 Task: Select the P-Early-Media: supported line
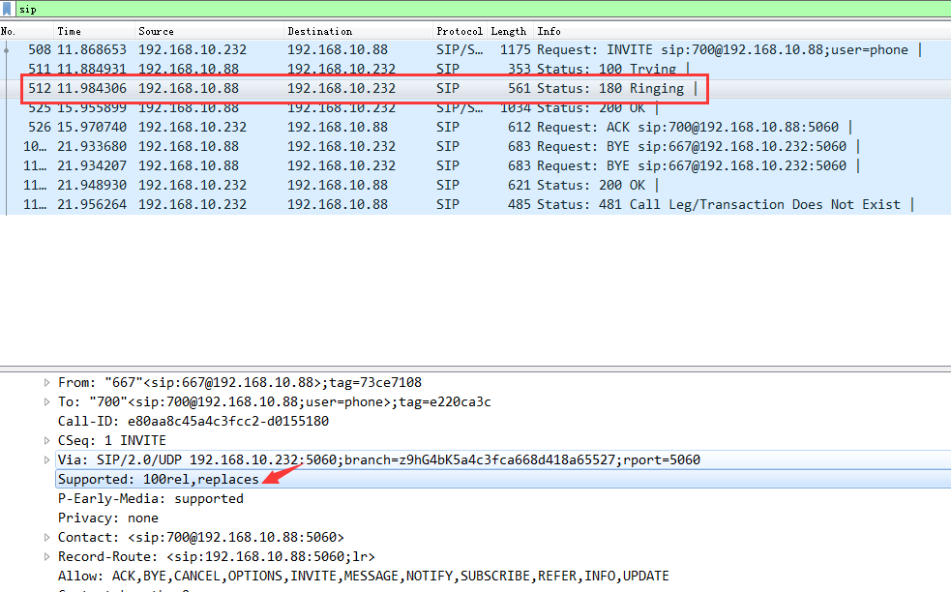(150, 499)
